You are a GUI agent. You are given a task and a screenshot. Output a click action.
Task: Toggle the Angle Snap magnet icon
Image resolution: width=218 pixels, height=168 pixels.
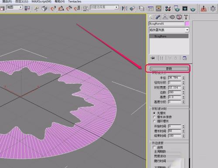(61, 8)
